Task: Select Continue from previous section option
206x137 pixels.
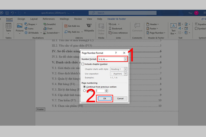Action: [x=85, y=87]
